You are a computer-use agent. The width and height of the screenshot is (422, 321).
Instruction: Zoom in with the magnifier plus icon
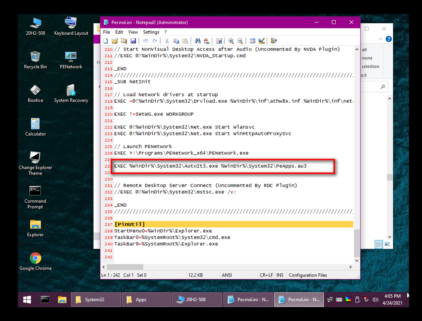point(231,41)
